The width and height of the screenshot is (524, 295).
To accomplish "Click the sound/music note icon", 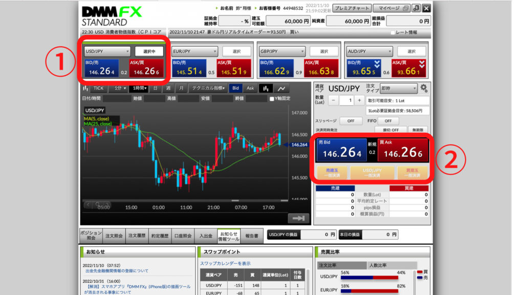I will point(416,8).
